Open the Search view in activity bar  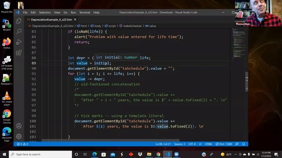pos(19,31)
